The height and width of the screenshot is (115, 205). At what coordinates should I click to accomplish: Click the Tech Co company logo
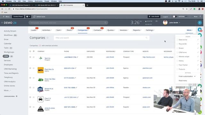pyautogui.click(x=41, y=58)
